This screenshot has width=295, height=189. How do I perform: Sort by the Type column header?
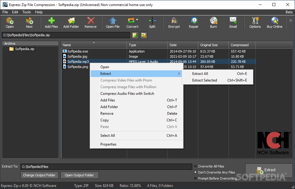147,45
